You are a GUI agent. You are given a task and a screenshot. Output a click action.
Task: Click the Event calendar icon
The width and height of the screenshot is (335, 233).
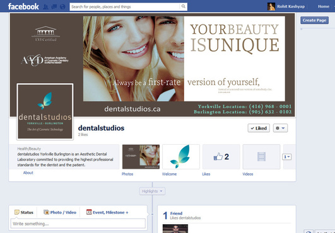point(89,212)
